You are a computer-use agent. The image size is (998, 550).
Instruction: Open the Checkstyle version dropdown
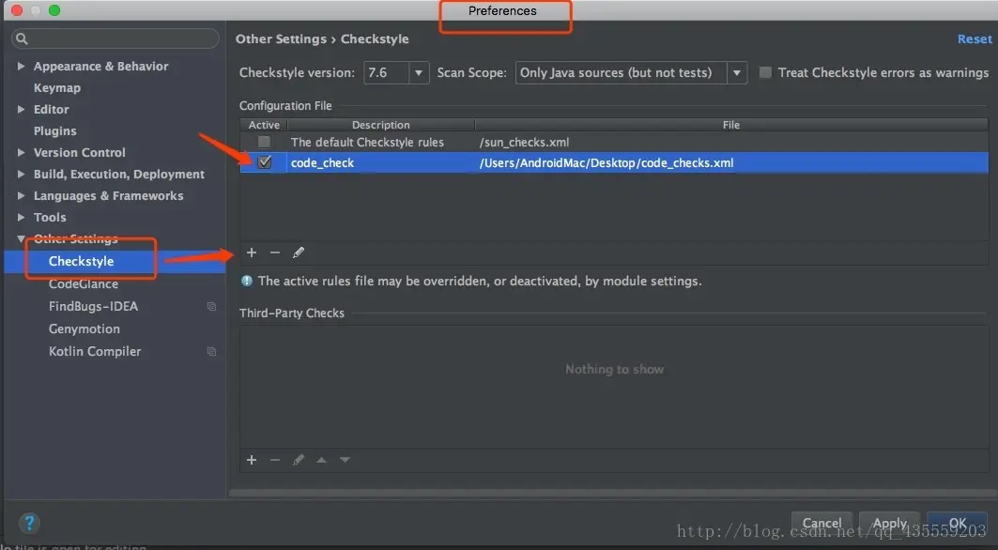coord(418,72)
